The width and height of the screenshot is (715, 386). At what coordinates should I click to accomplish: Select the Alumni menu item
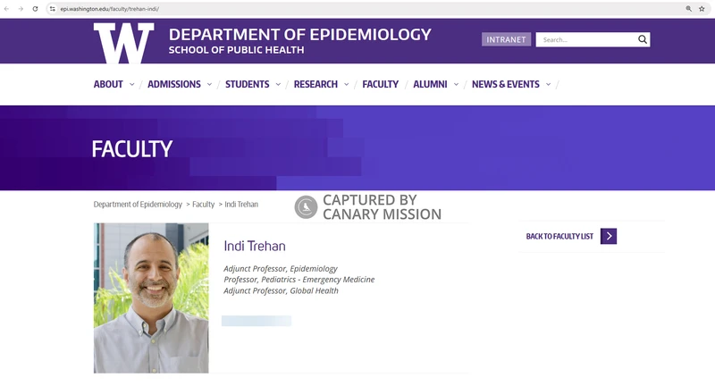tap(430, 85)
